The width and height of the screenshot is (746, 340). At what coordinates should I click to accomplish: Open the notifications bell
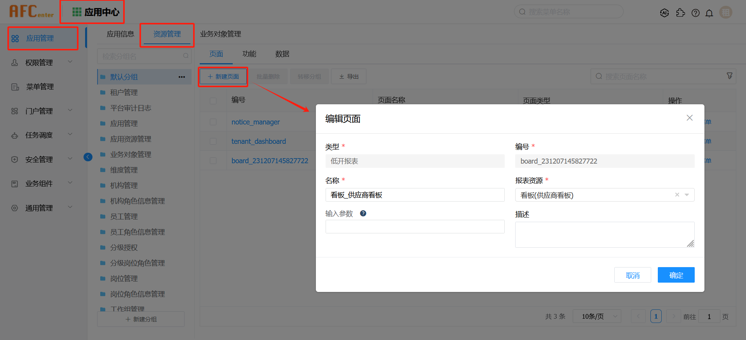coord(709,13)
